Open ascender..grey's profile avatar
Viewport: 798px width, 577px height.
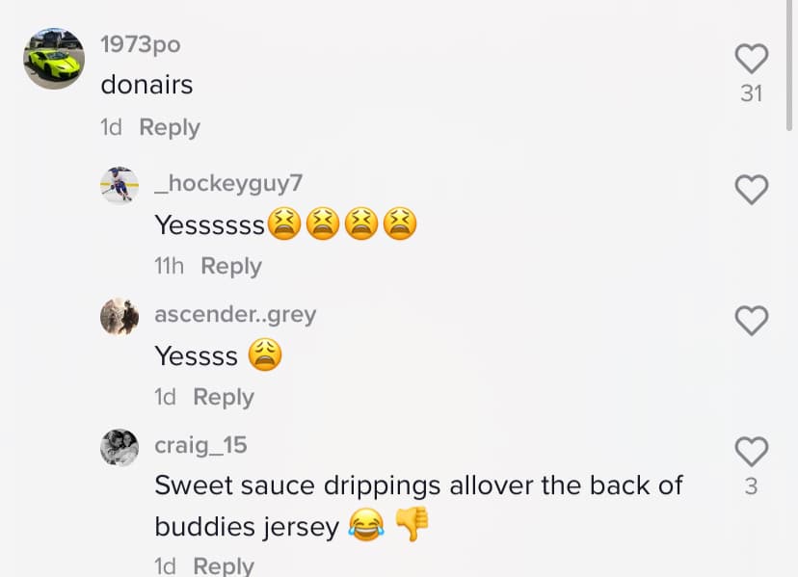(120, 317)
